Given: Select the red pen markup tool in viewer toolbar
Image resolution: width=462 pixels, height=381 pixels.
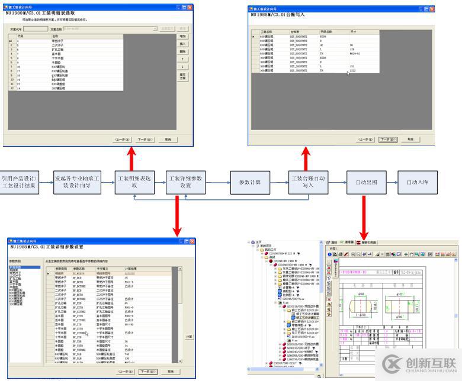Looking at the screenshot, I should (x=346, y=254).
